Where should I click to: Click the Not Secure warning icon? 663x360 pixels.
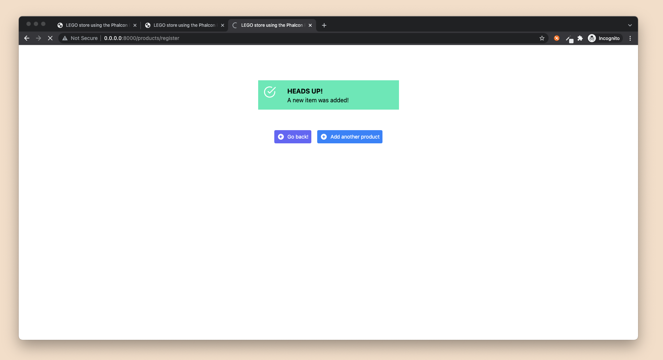[65, 38]
